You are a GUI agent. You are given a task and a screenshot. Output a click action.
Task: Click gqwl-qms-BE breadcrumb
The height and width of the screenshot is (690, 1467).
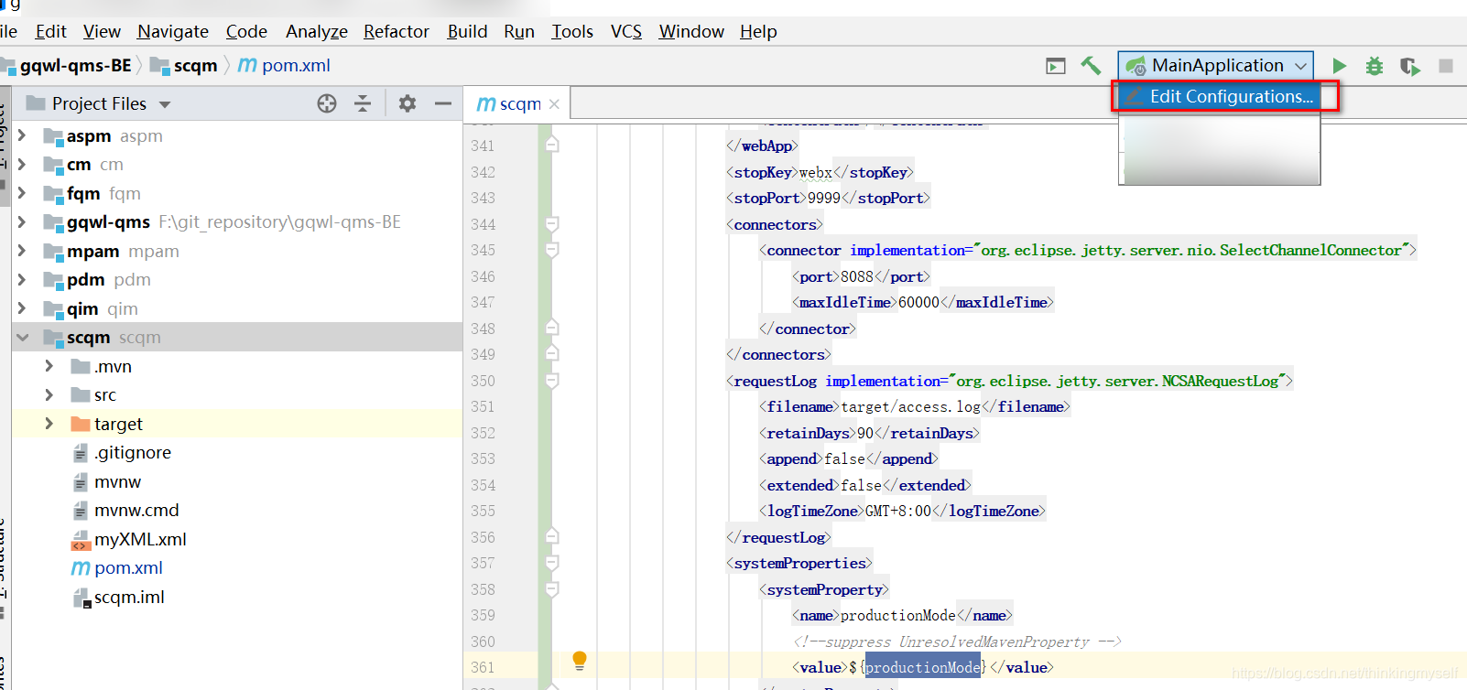click(73, 65)
